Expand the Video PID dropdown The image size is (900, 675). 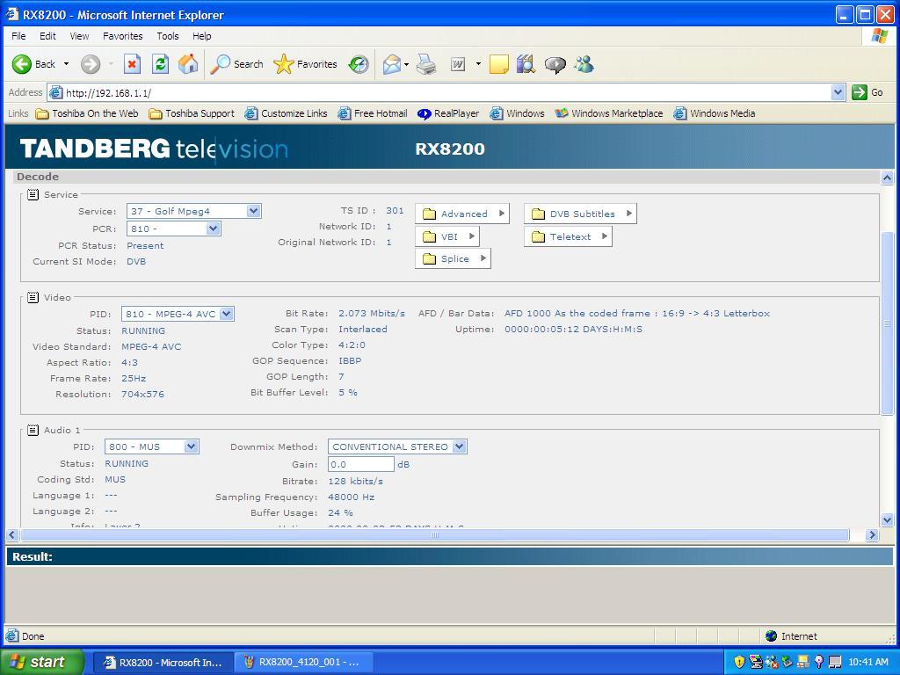pyautogui.click(x=226, y=314)
